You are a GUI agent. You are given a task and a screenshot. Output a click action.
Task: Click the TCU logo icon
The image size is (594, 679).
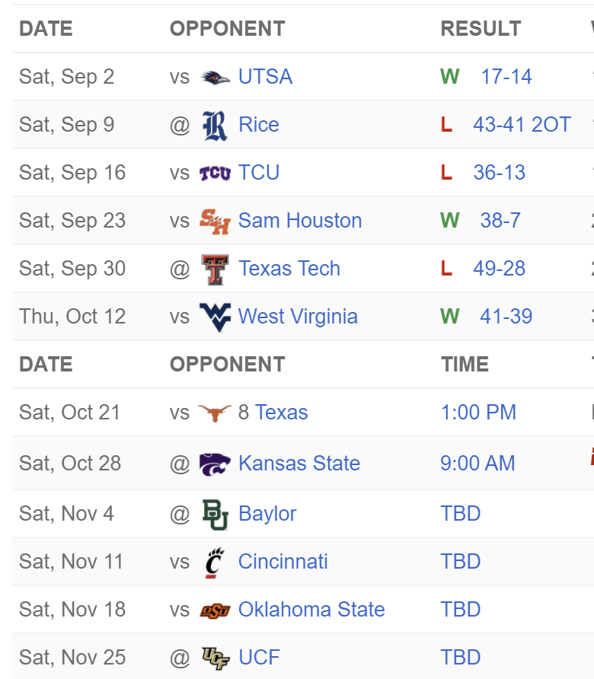(215, 174)
